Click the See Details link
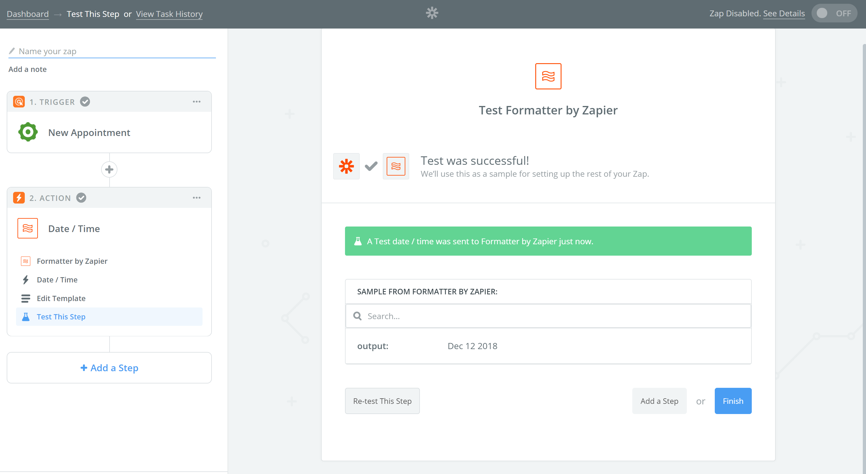Image resolution: width=866 pixels, height=474 pixels. pyautogui.click(x=784, y=13)
